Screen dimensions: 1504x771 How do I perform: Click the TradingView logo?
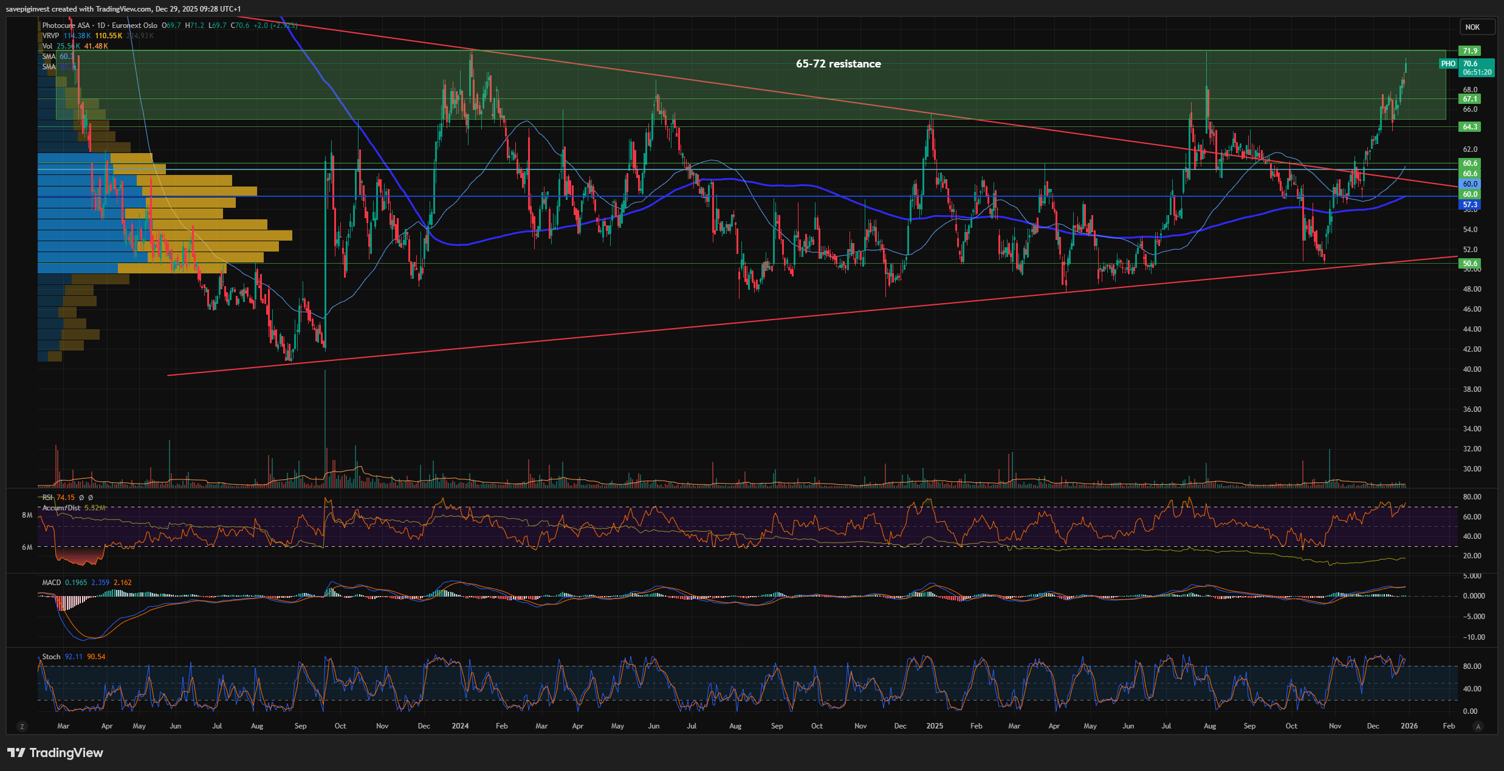point(56,753)
